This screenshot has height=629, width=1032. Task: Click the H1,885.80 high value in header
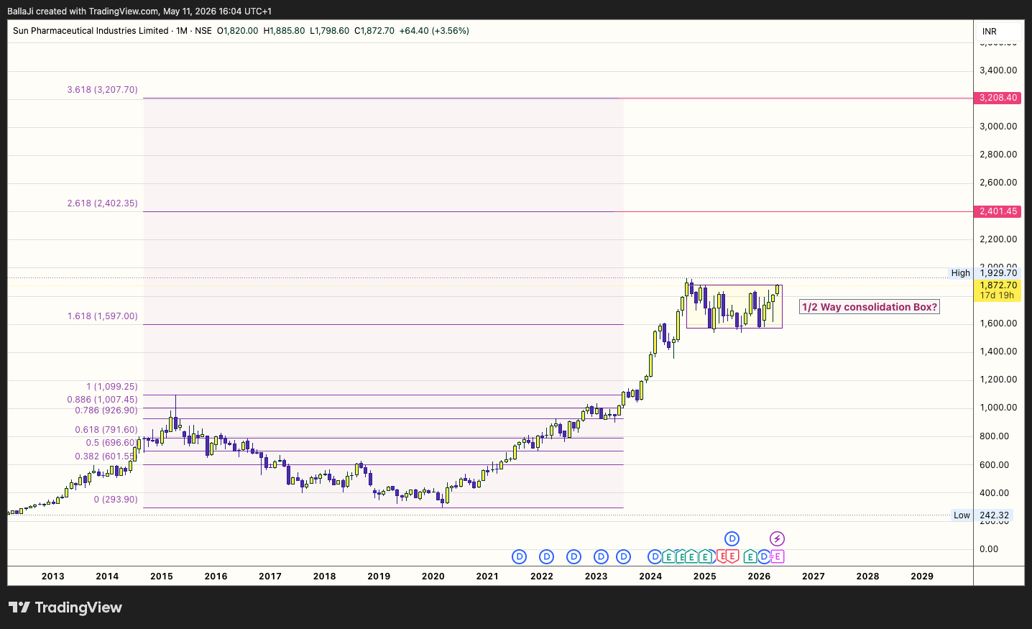tap(284, 31)
